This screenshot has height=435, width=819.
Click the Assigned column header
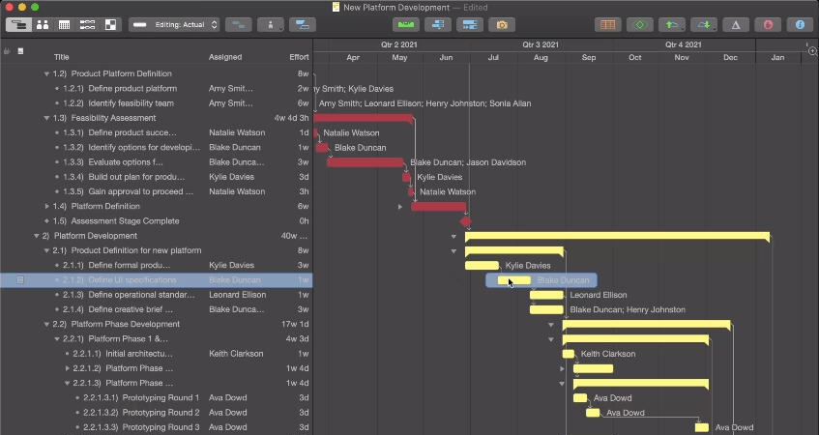coord(225,57)
